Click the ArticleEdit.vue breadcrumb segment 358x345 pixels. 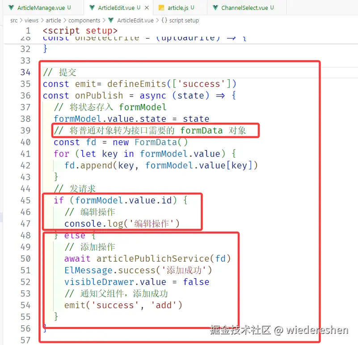pyautogui.click(x=135, y=20)
